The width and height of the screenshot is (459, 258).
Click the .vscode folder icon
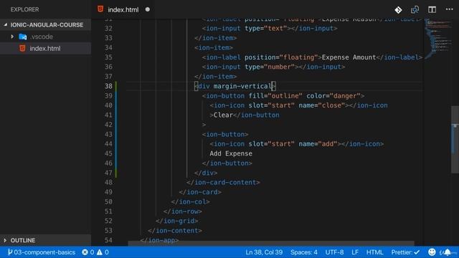[x=22, y=37]
